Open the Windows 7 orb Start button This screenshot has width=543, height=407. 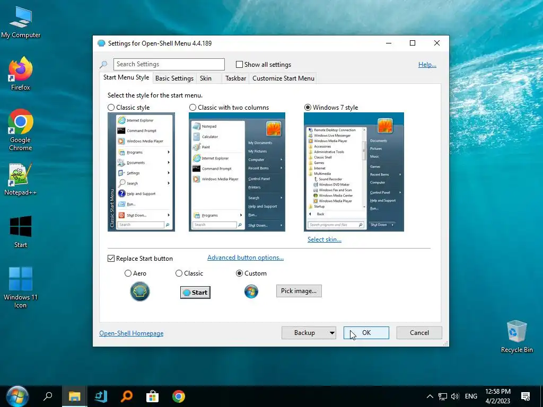pos(17,396)
